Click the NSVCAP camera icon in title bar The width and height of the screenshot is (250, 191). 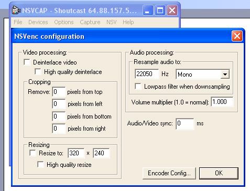(x=16, y=10)
